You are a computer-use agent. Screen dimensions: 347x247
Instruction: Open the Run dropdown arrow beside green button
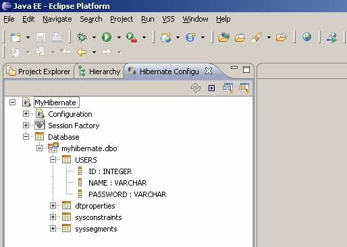[119, 37]
